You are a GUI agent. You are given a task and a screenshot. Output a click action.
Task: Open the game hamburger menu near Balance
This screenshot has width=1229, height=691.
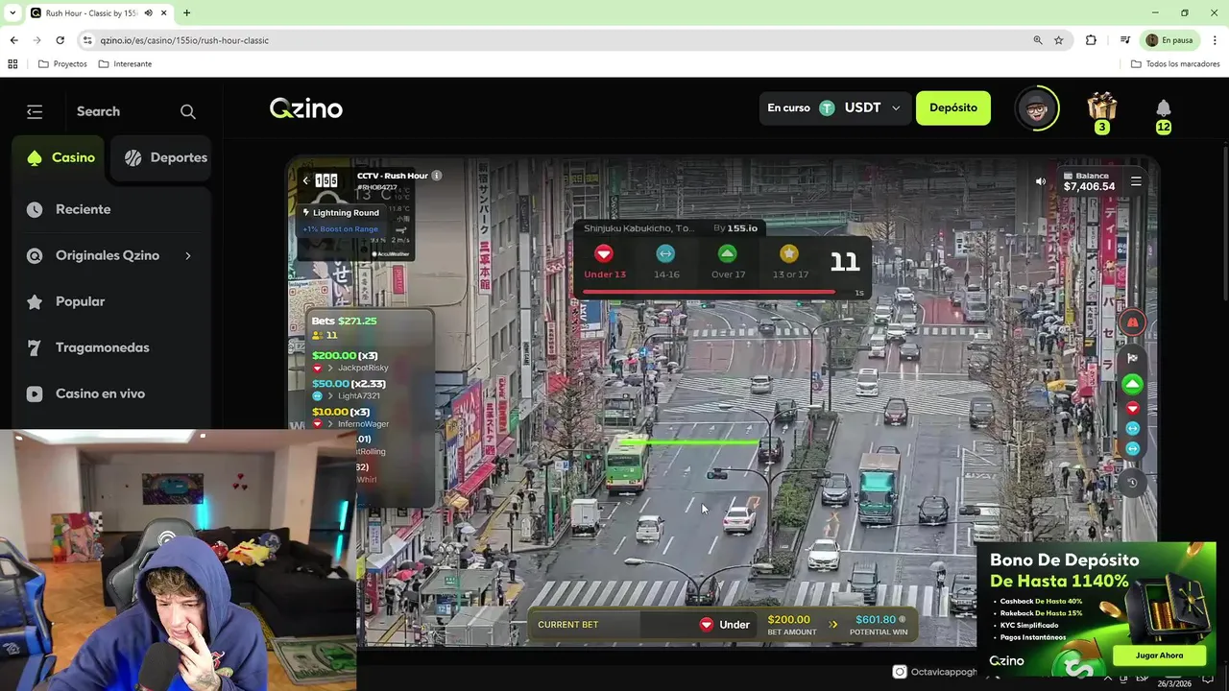click(x=1136, y=181)
